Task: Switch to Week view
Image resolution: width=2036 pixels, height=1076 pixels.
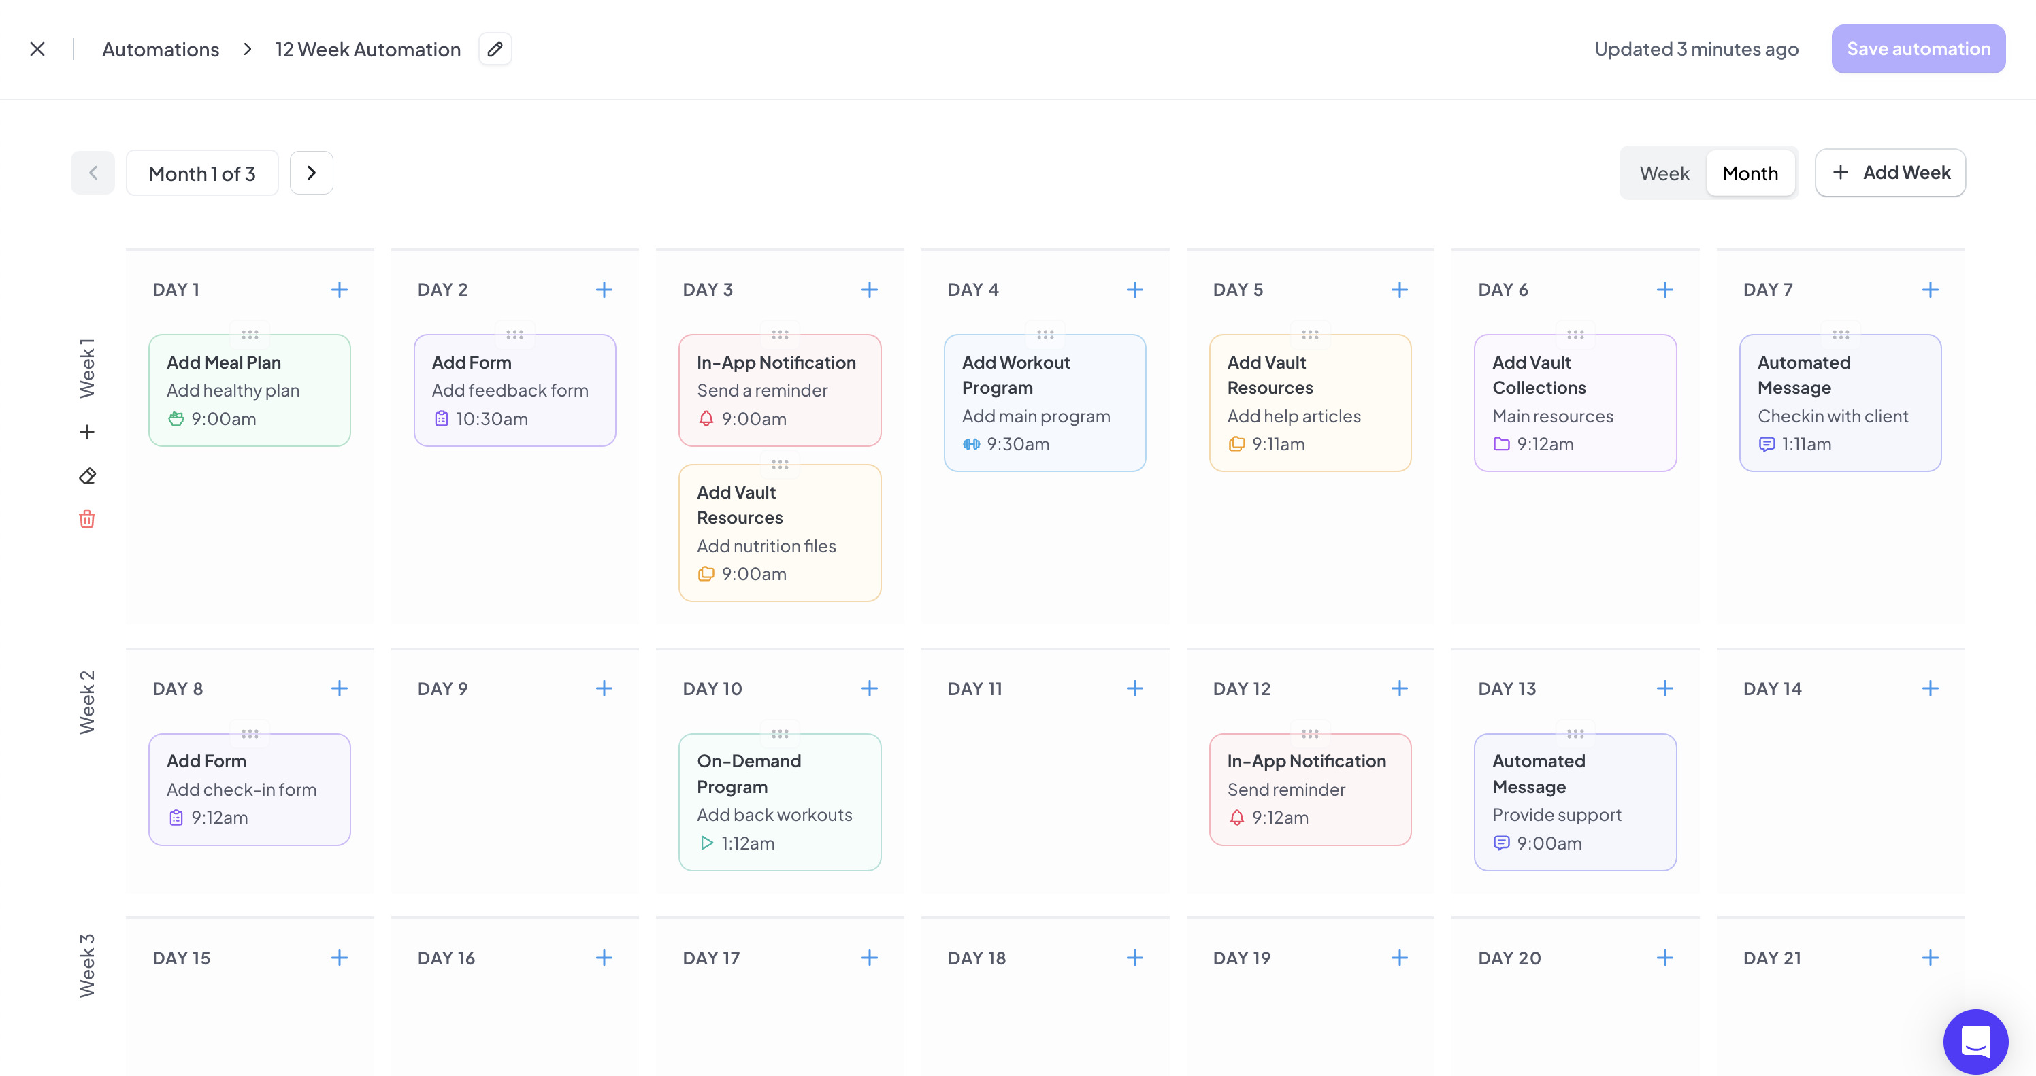Action: [x=1664, y=172]
